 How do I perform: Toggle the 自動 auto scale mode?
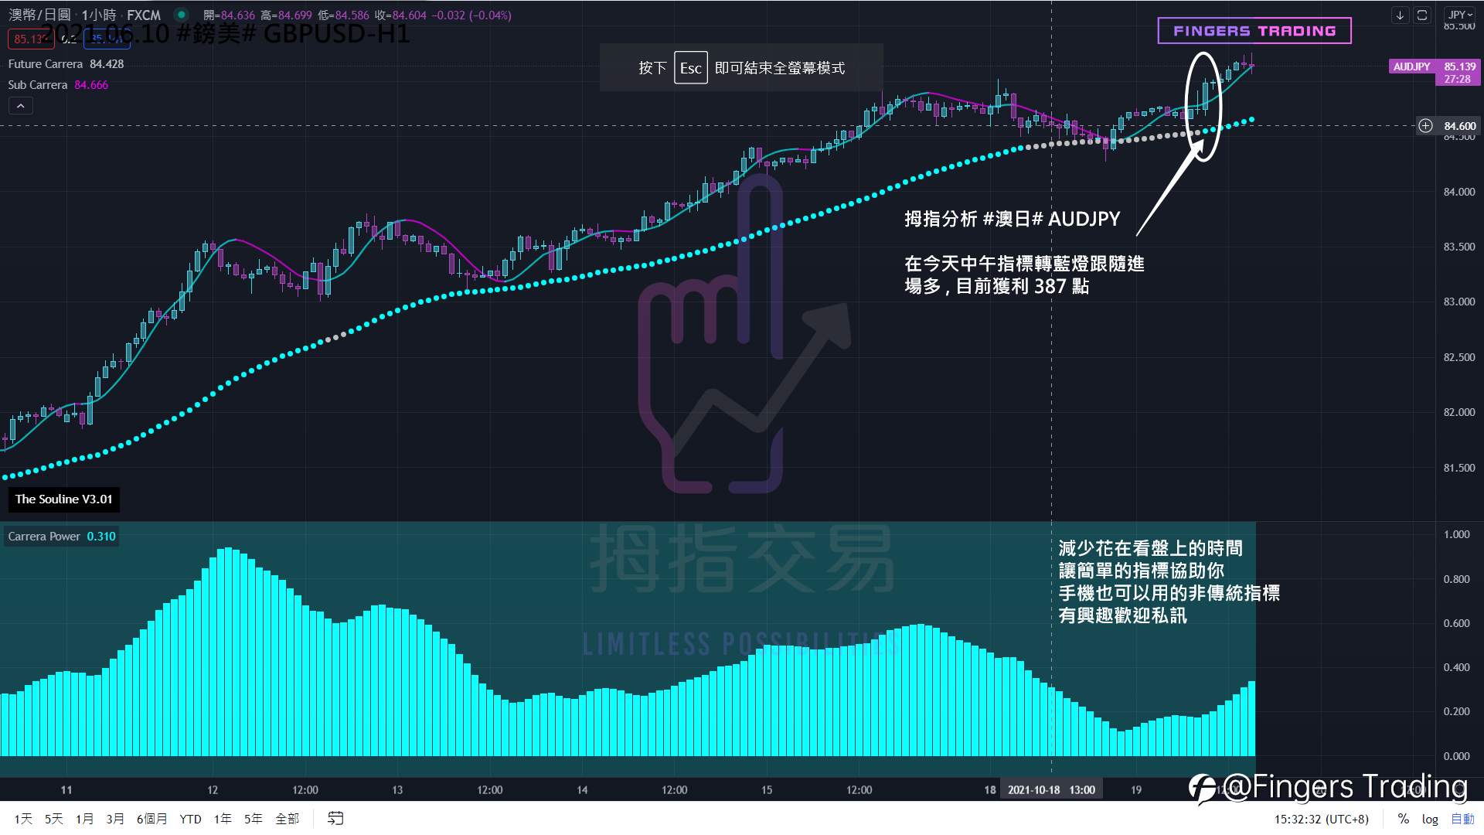[1462, 819]
